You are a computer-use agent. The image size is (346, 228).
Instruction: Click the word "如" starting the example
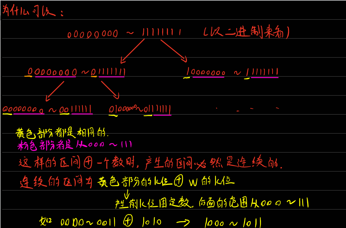[46, 221]
